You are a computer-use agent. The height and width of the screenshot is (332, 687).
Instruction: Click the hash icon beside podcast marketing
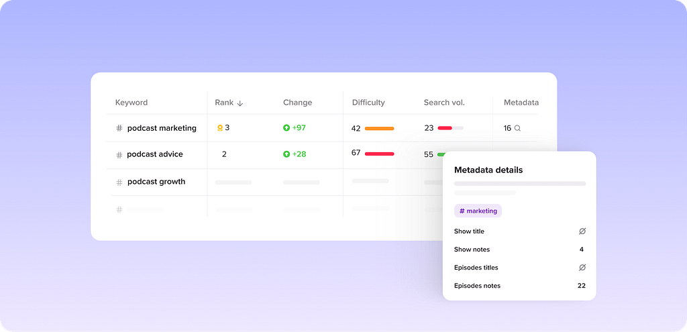tap(119, 128)
